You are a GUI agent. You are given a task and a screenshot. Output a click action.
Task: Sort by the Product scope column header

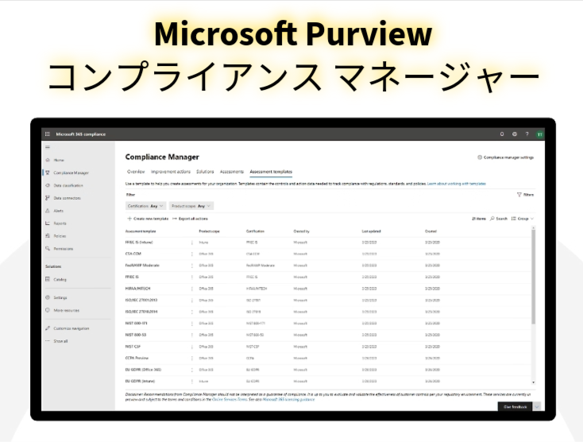pos(209,231)
